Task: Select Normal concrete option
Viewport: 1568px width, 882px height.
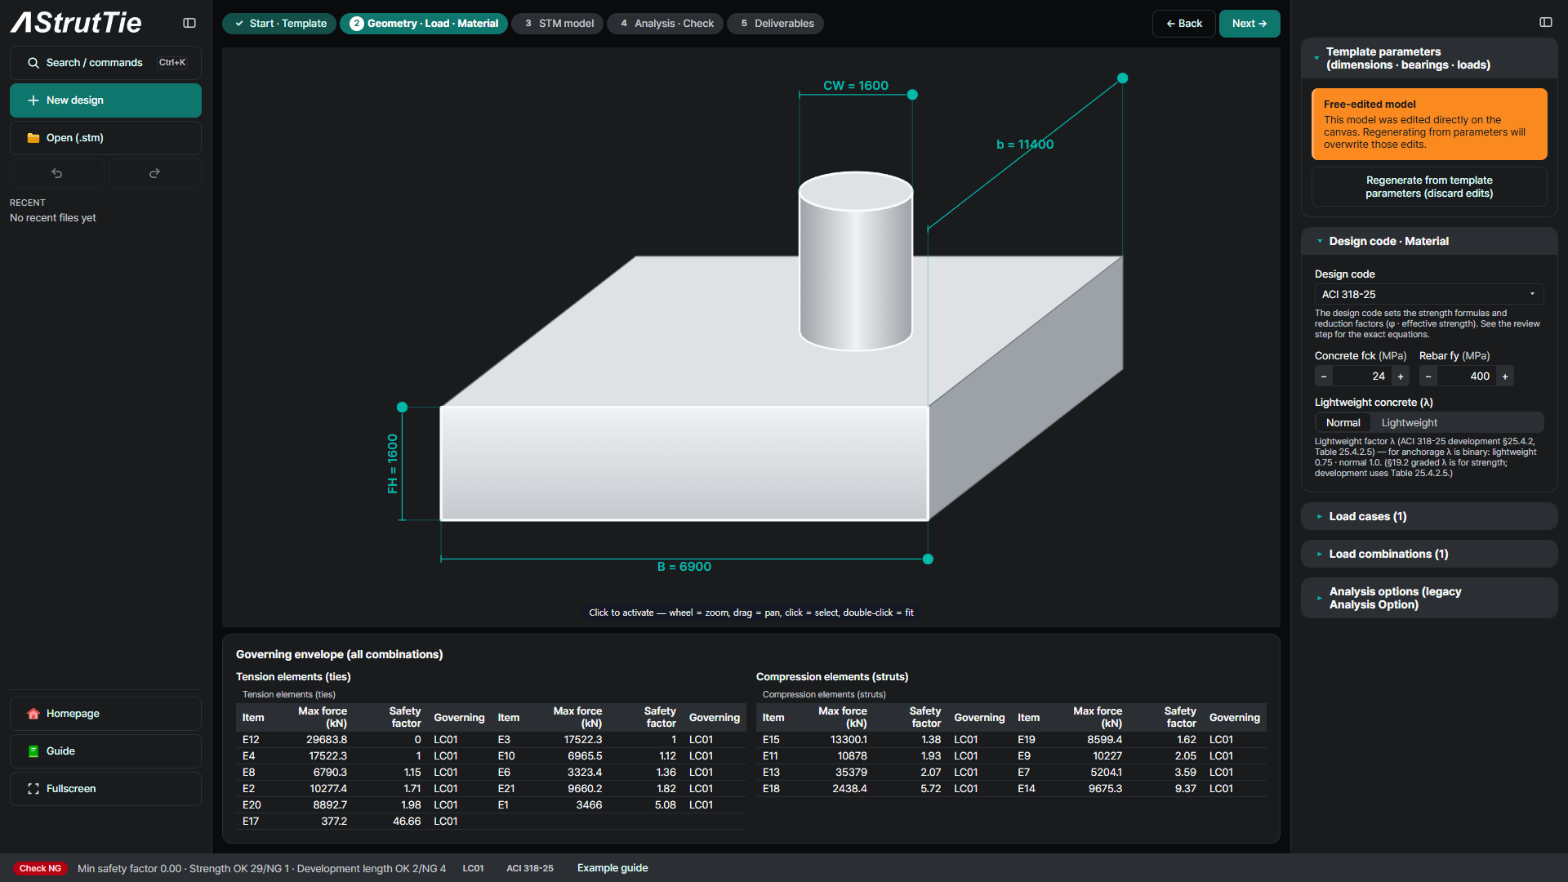Action: (x=1343, y=423)
